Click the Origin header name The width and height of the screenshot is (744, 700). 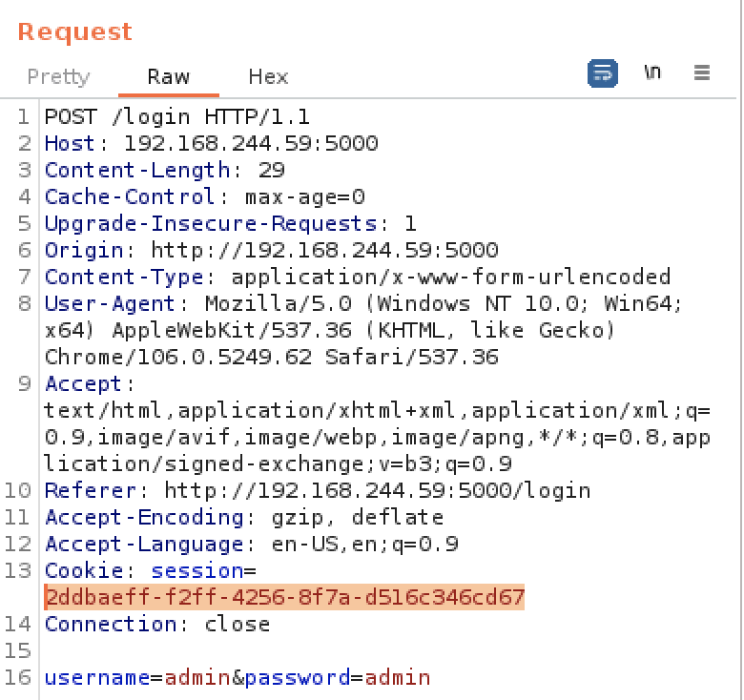[x=84, y=251]
